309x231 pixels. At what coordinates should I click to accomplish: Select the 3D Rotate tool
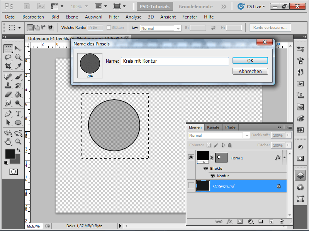[x=8, y=133]
